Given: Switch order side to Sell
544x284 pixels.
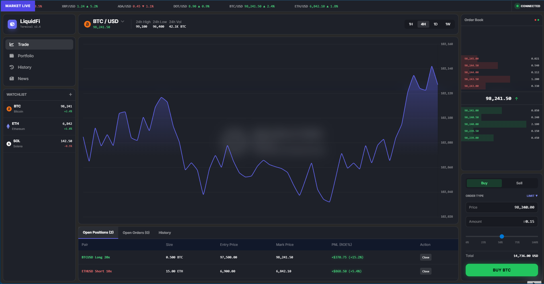Looking at the screenshot, I should click(x=519, y=183).
